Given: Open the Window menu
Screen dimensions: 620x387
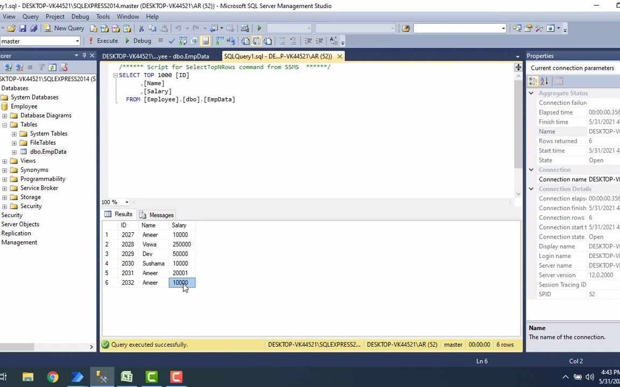Looking at the screenshot, I should (x=128, y=17).
